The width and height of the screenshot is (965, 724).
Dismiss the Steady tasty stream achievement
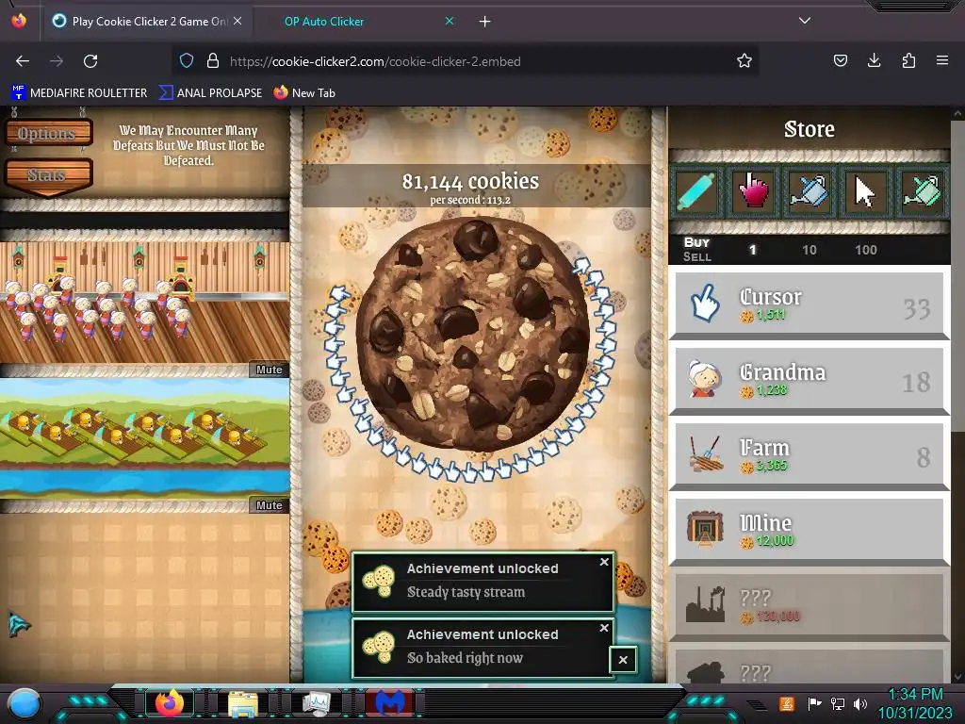(x=604, y=562)
